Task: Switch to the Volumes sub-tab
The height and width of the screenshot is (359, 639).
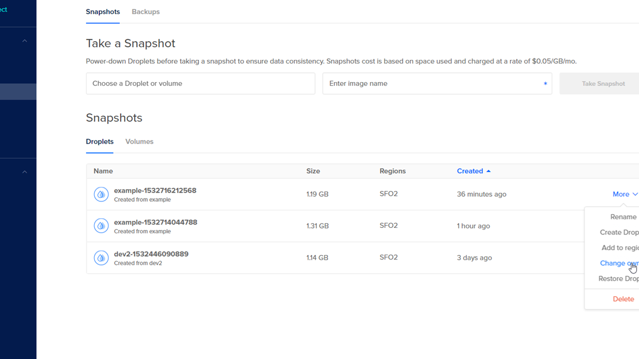Action: [139, 141]
